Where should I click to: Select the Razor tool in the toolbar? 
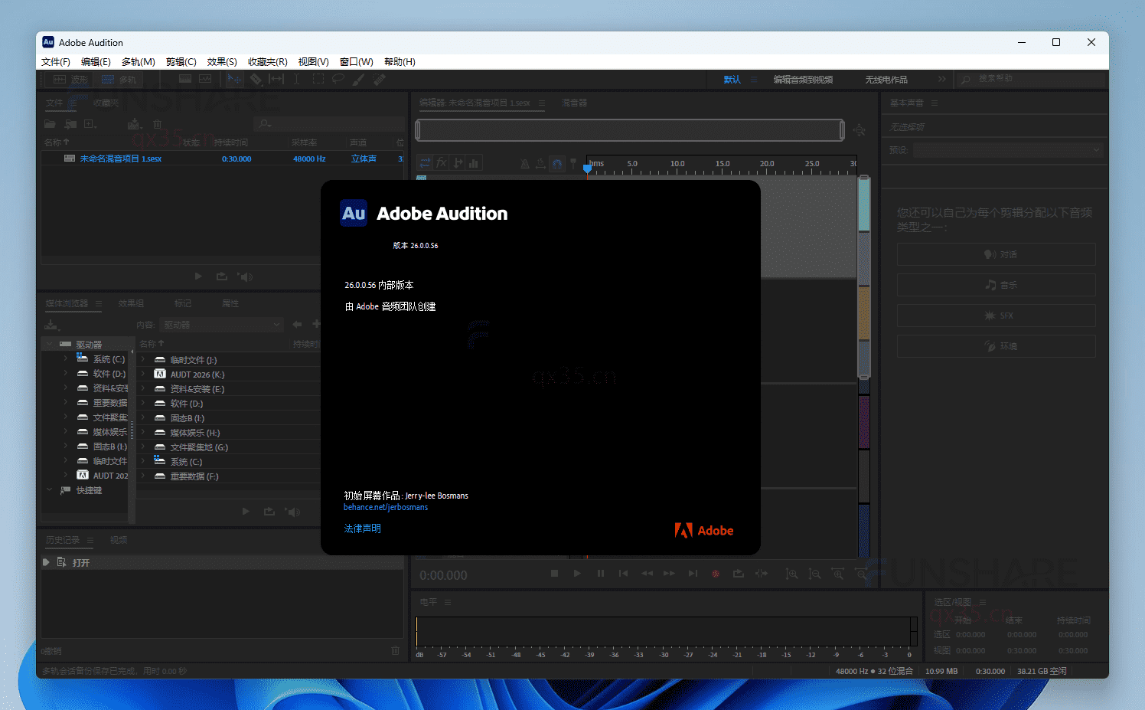coord(256,80)
